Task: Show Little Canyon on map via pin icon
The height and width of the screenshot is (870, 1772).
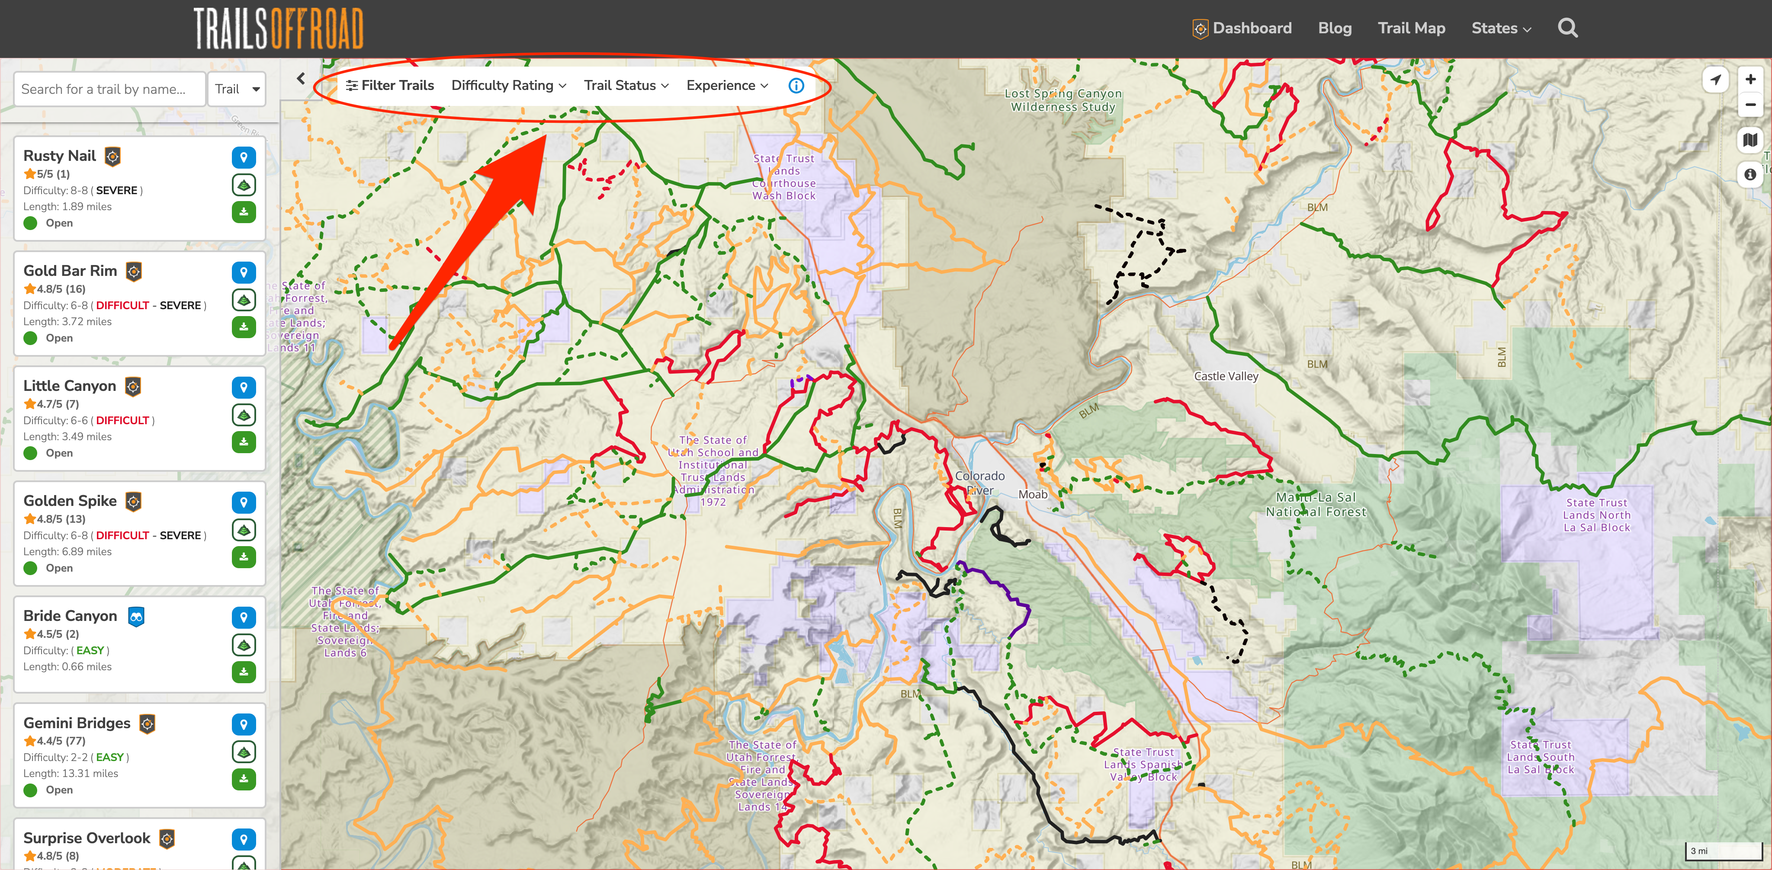Action: (x=244, y=387)
